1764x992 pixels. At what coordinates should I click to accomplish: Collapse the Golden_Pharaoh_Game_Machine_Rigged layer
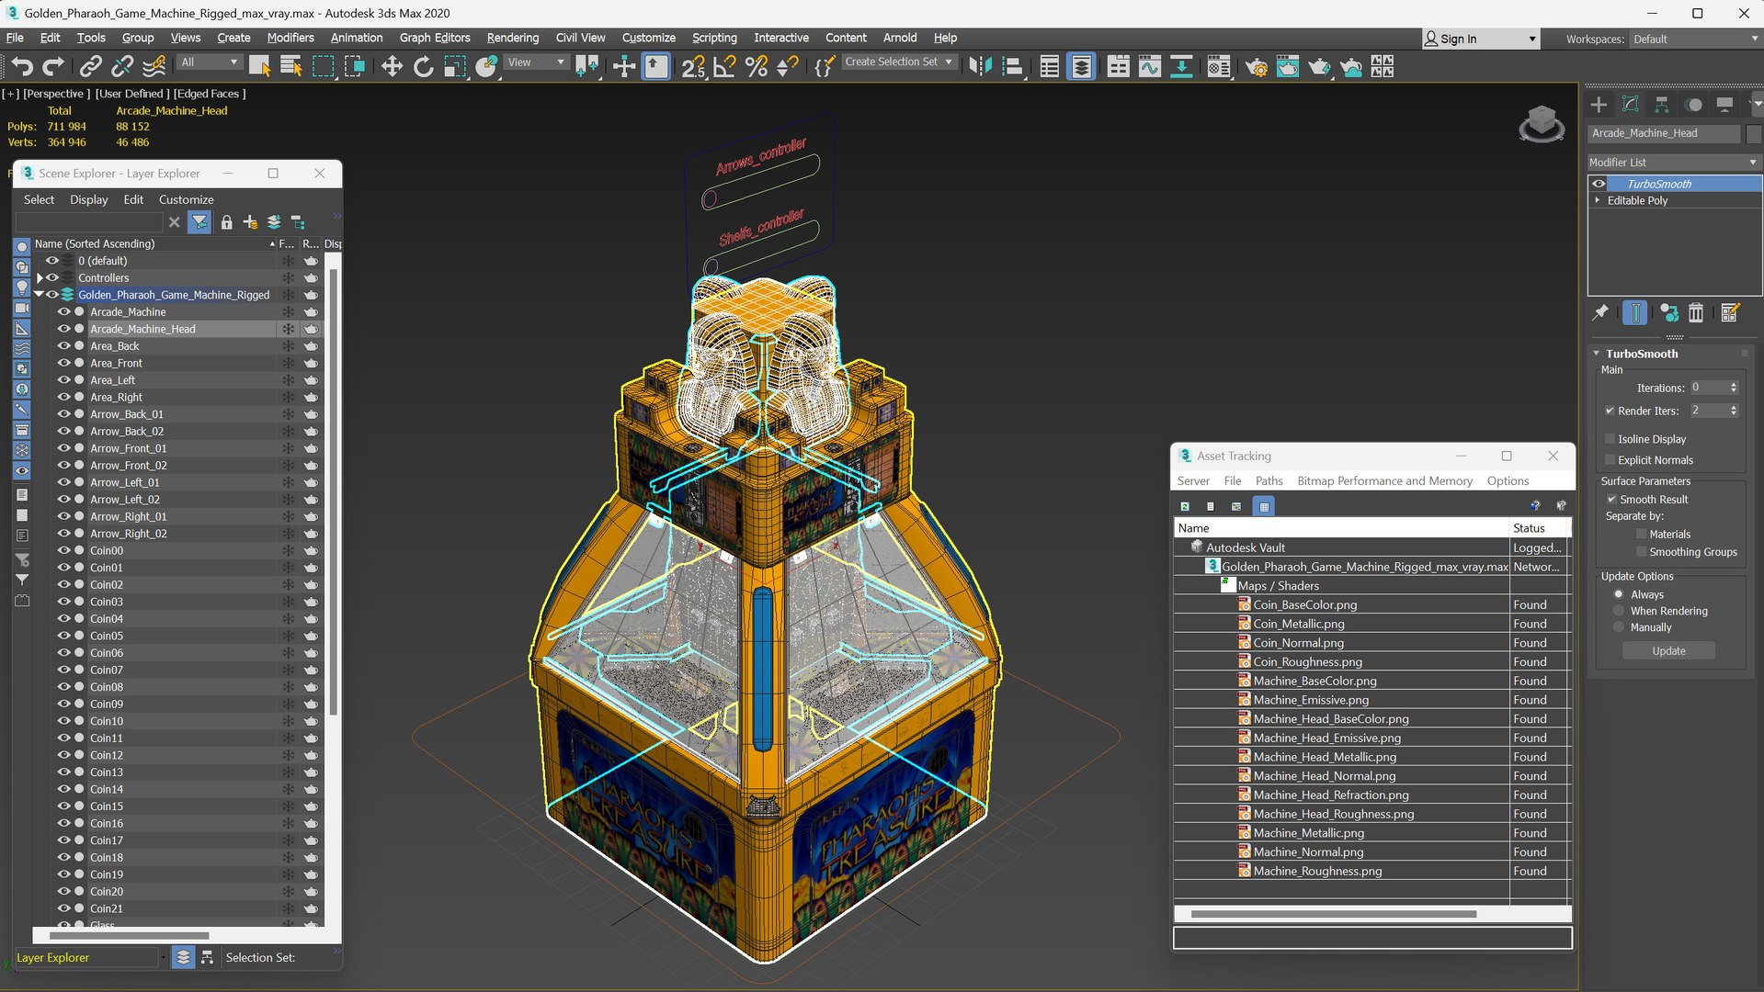tap(39, 295)
